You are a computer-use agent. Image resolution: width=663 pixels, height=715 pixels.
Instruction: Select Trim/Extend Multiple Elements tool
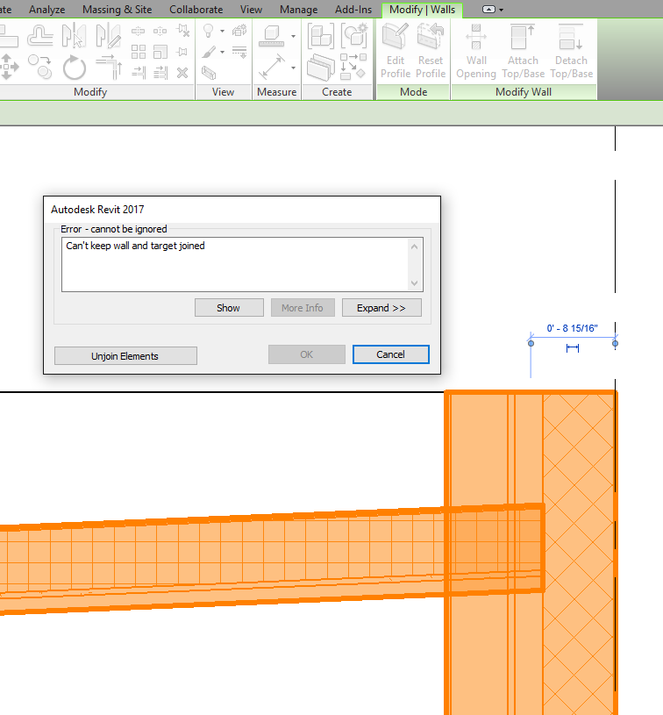coord(160,73)
